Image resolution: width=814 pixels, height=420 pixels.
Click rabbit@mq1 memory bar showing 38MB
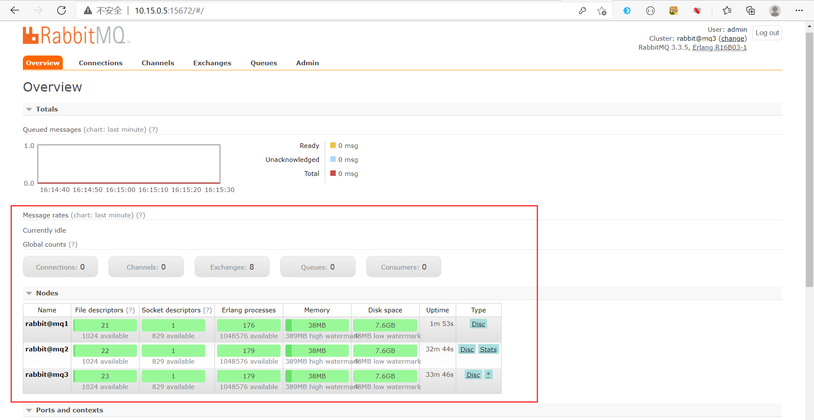(x=317, y=325)
